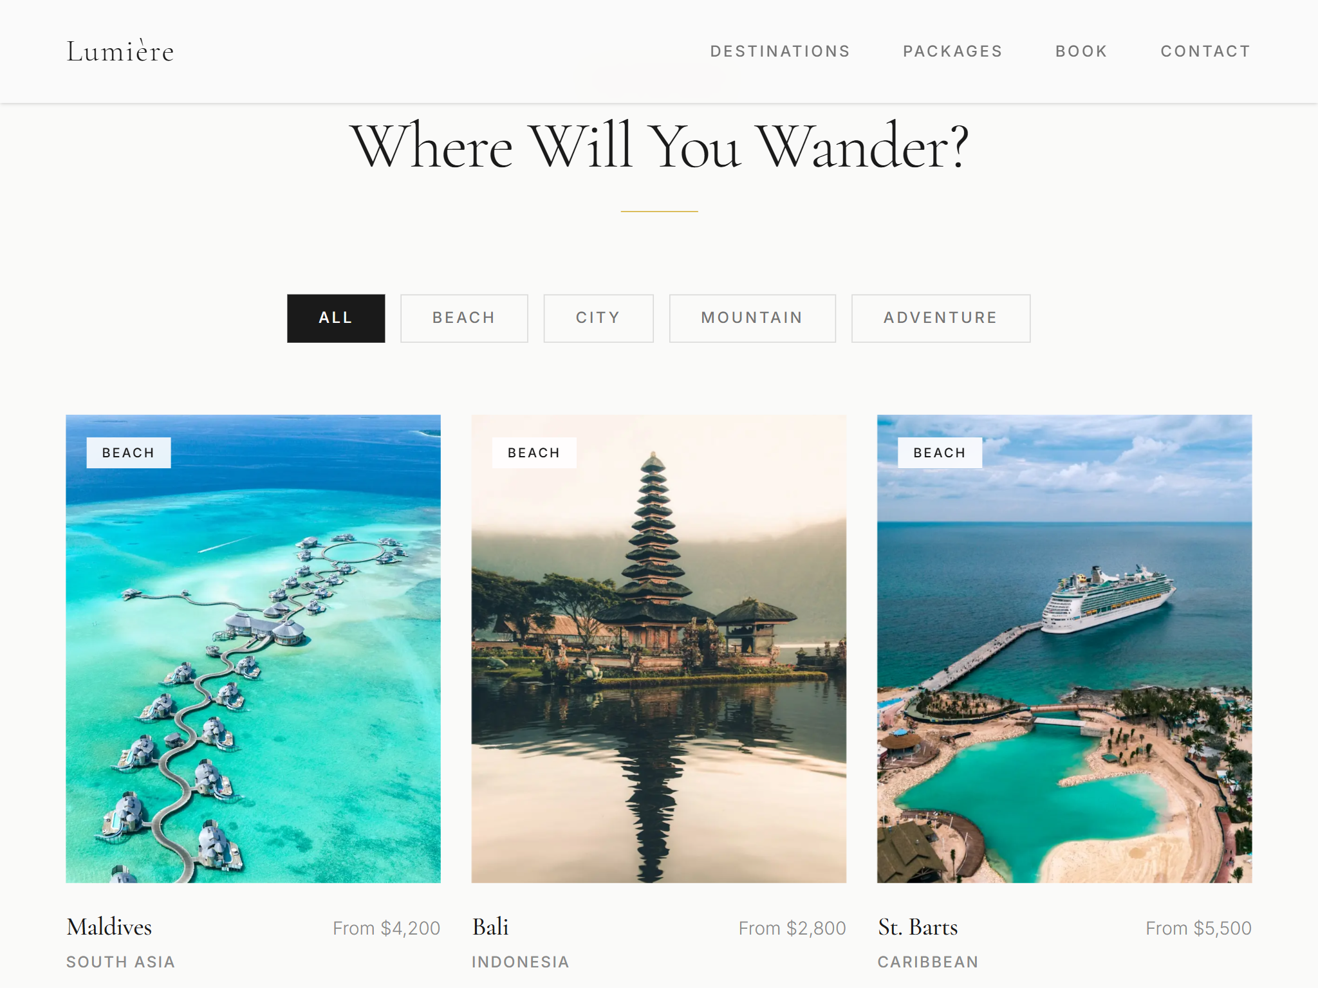This screenshot has width=1318, height=988.
Task: Open the St. Barts destination title
Action: 918,927
